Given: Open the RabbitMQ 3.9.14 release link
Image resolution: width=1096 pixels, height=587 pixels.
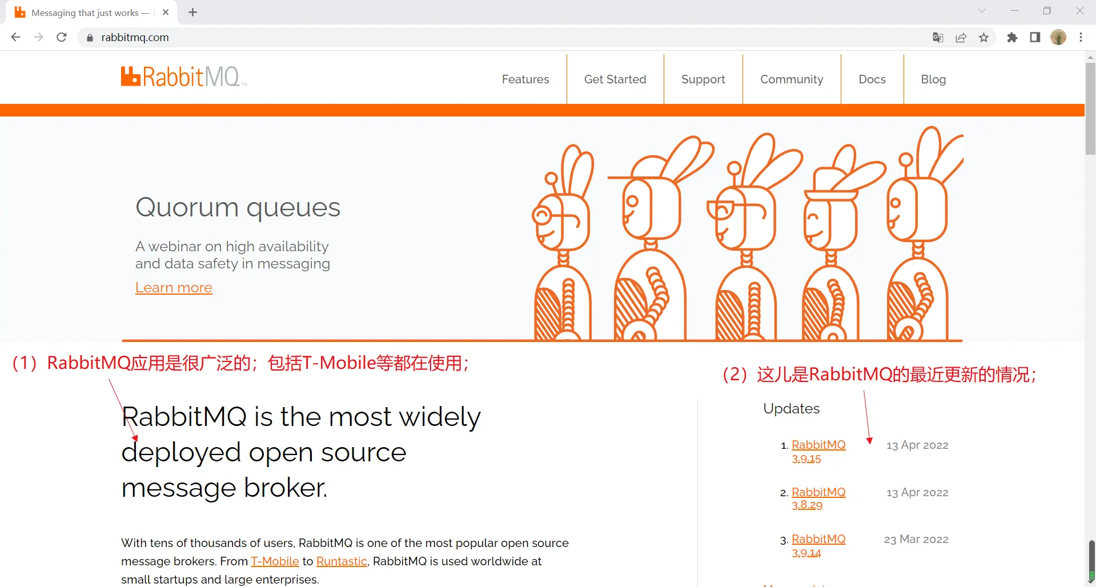Looking at the screenshot, I should (818, 546).
